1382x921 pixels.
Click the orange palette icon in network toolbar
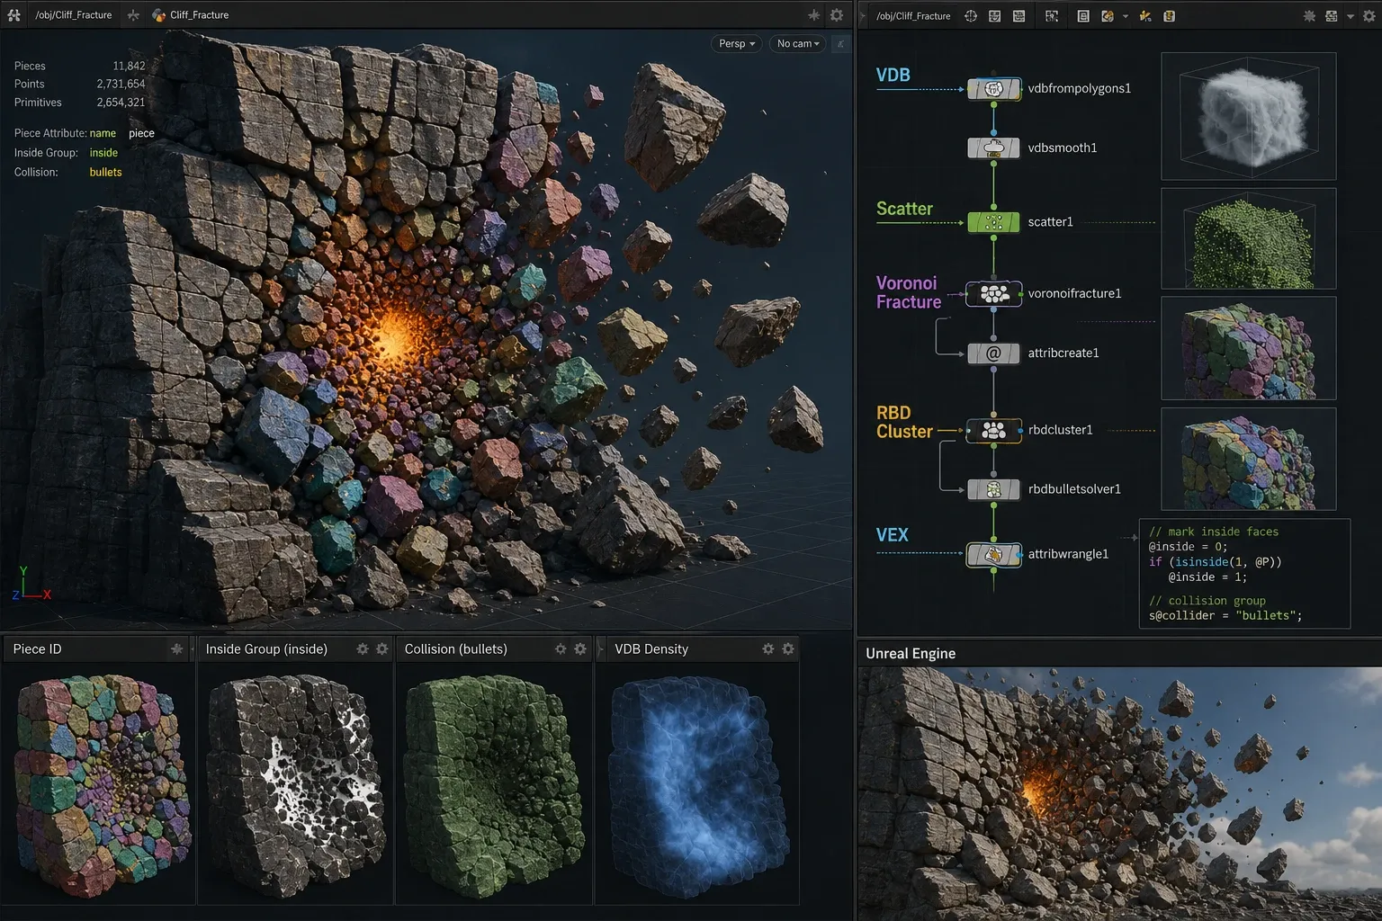pos(1108,16)
